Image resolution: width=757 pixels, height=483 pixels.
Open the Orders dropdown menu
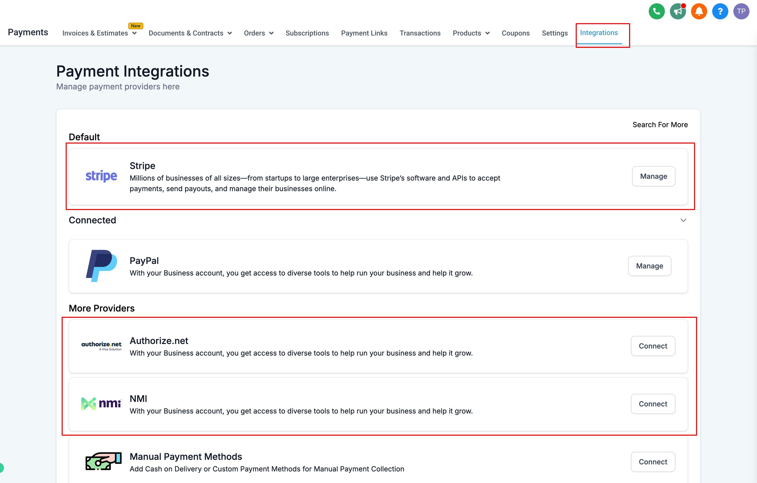pos(258,33)
